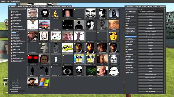This screenshot has width=174, height=97.
Task: Select the walt nextbot with hat
Action: coord(33,83)
